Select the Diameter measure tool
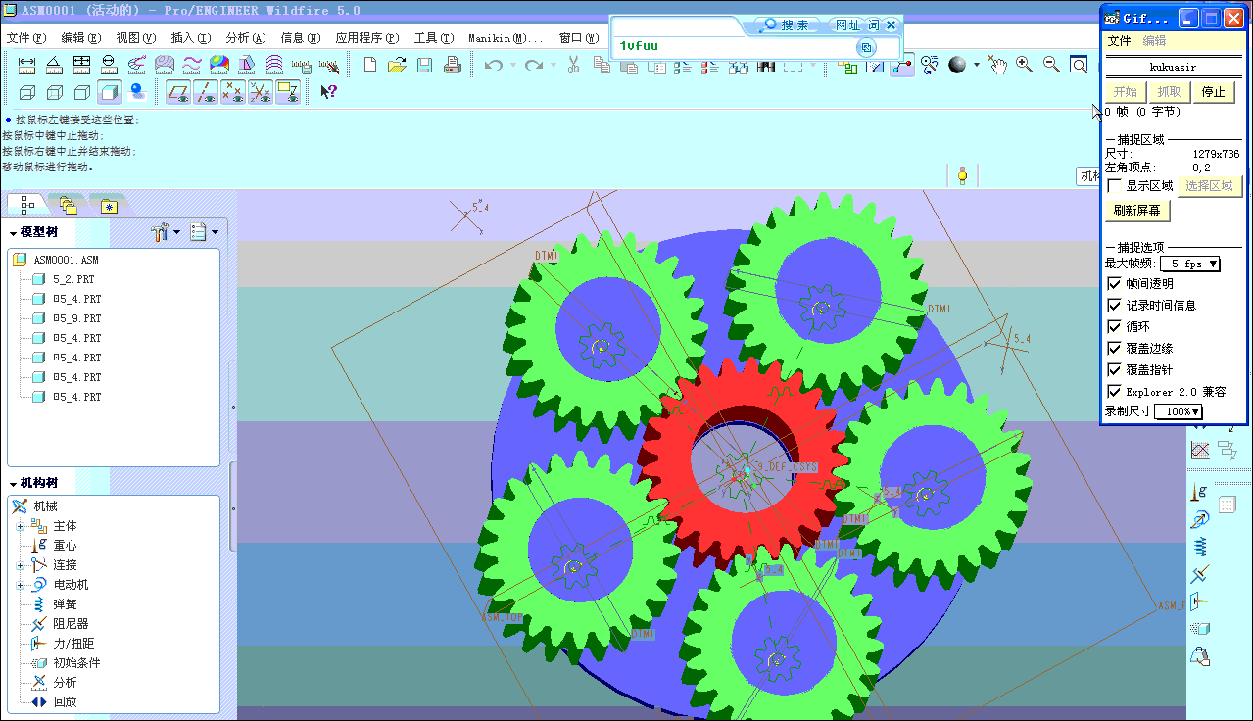1253x721 pixels. coord(109,65)
